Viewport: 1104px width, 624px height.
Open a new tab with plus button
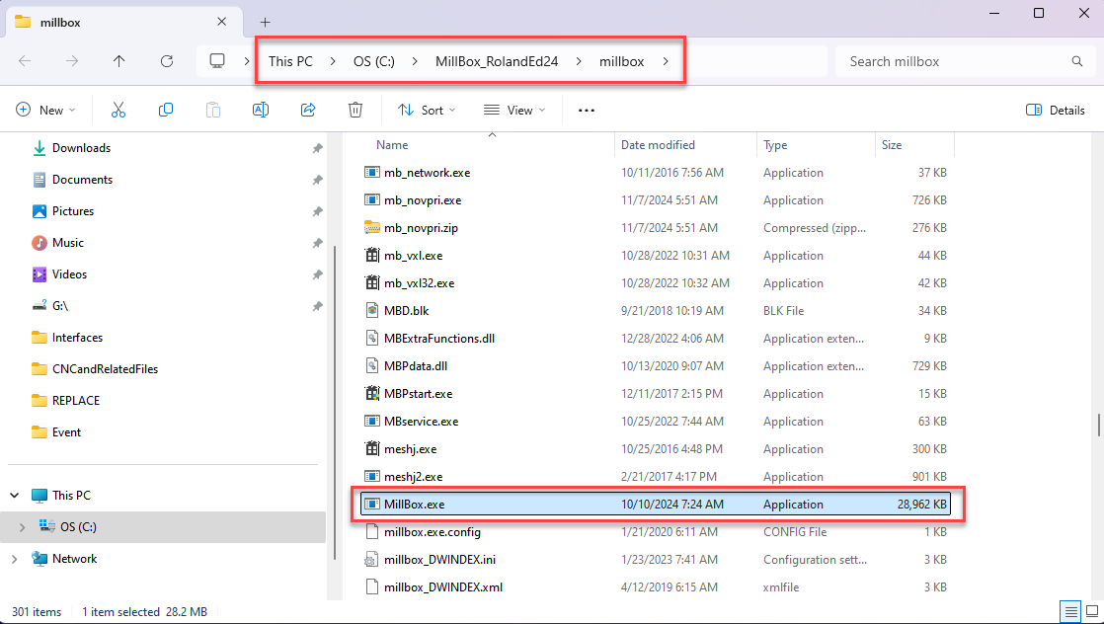tap(265, 23)
